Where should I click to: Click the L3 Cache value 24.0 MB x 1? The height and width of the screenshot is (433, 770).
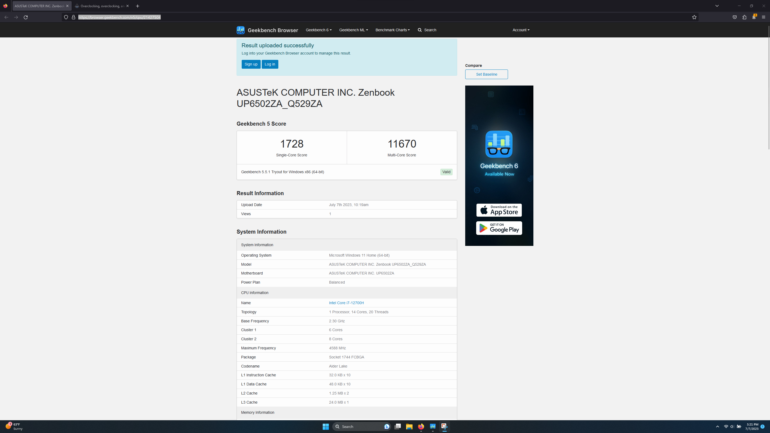point(339,403)
